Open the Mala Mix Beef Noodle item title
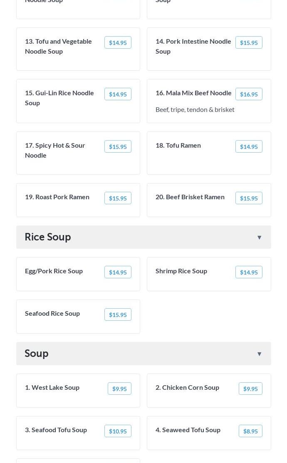287x463 pixels. 193,93
